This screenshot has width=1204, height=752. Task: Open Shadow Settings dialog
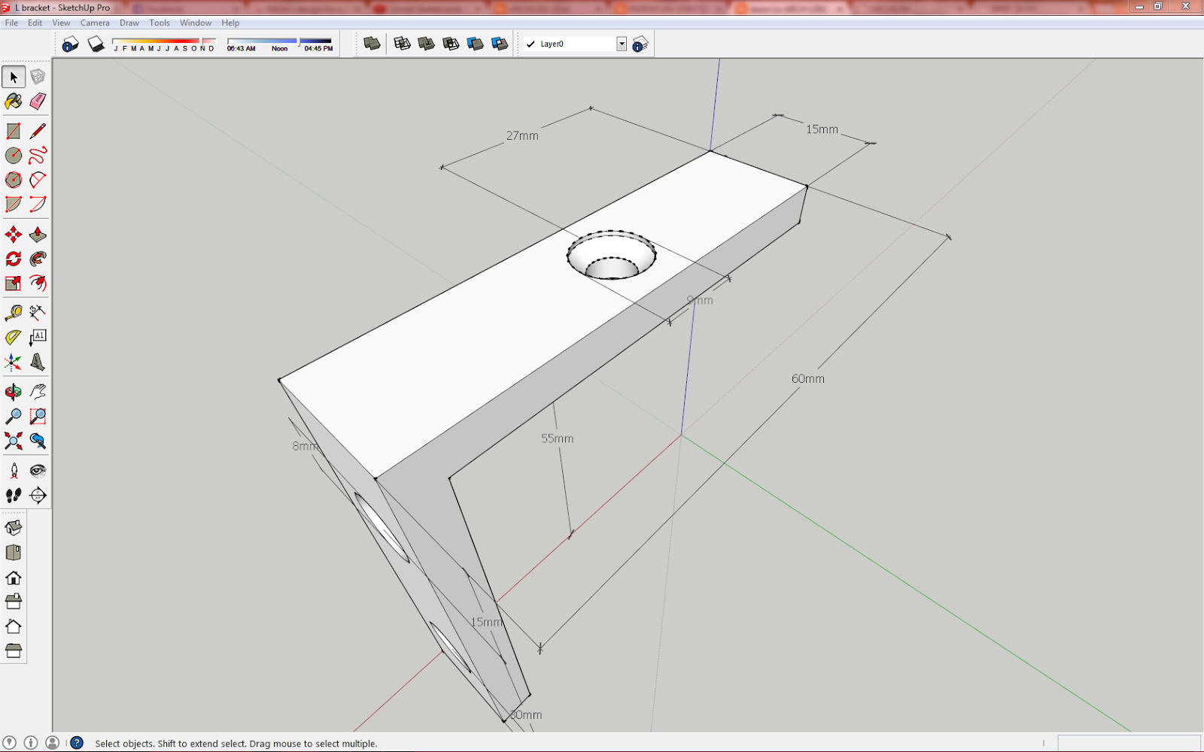click(x=71, y=44)
